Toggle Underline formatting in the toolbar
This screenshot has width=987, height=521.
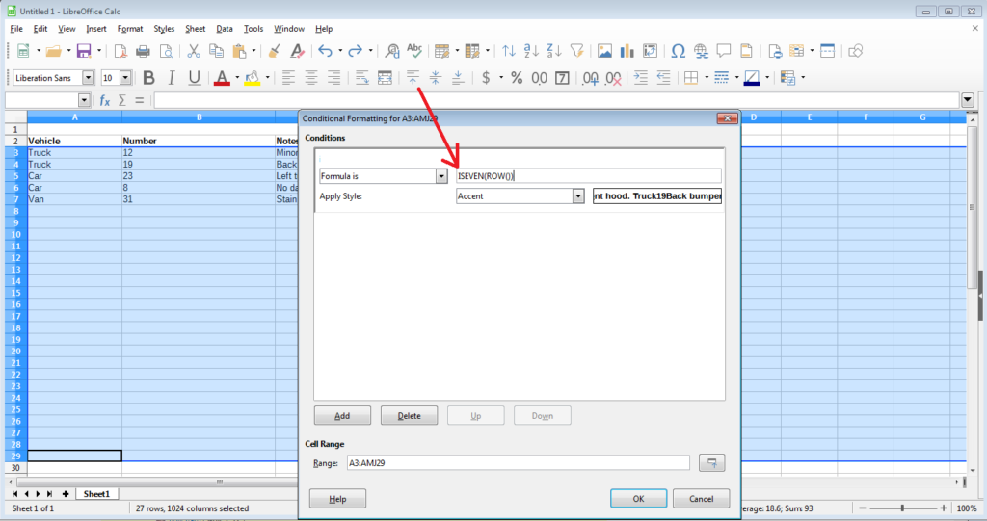pyautogui.click(x=195, y=78)
